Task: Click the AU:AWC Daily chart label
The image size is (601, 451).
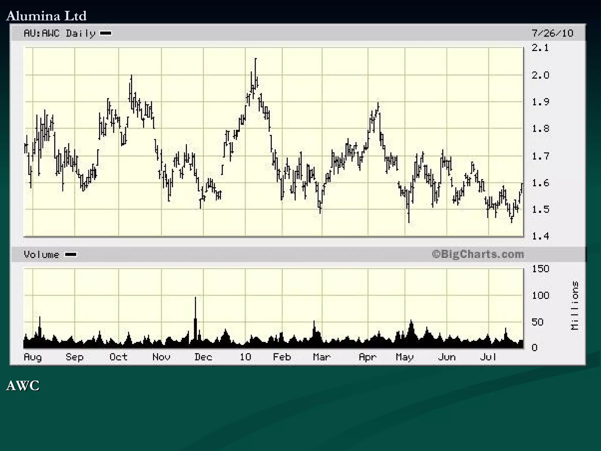Action: (60, 33)
